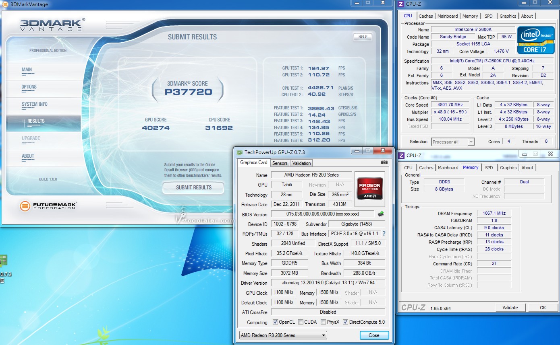
Task: Click the Bandwidth 288.0 GB/s field
Action: [364, 273]
